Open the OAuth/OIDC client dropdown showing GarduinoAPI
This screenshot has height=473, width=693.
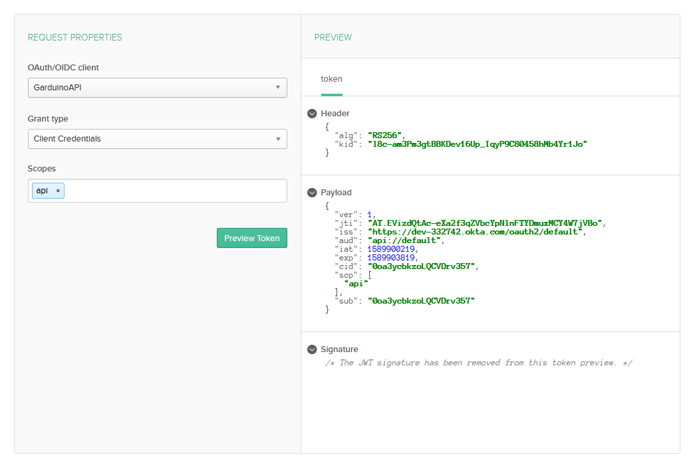tap(157, 88)
